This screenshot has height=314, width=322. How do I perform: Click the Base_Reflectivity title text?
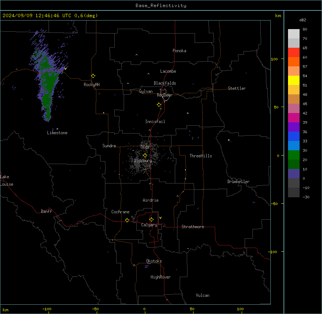161,6
